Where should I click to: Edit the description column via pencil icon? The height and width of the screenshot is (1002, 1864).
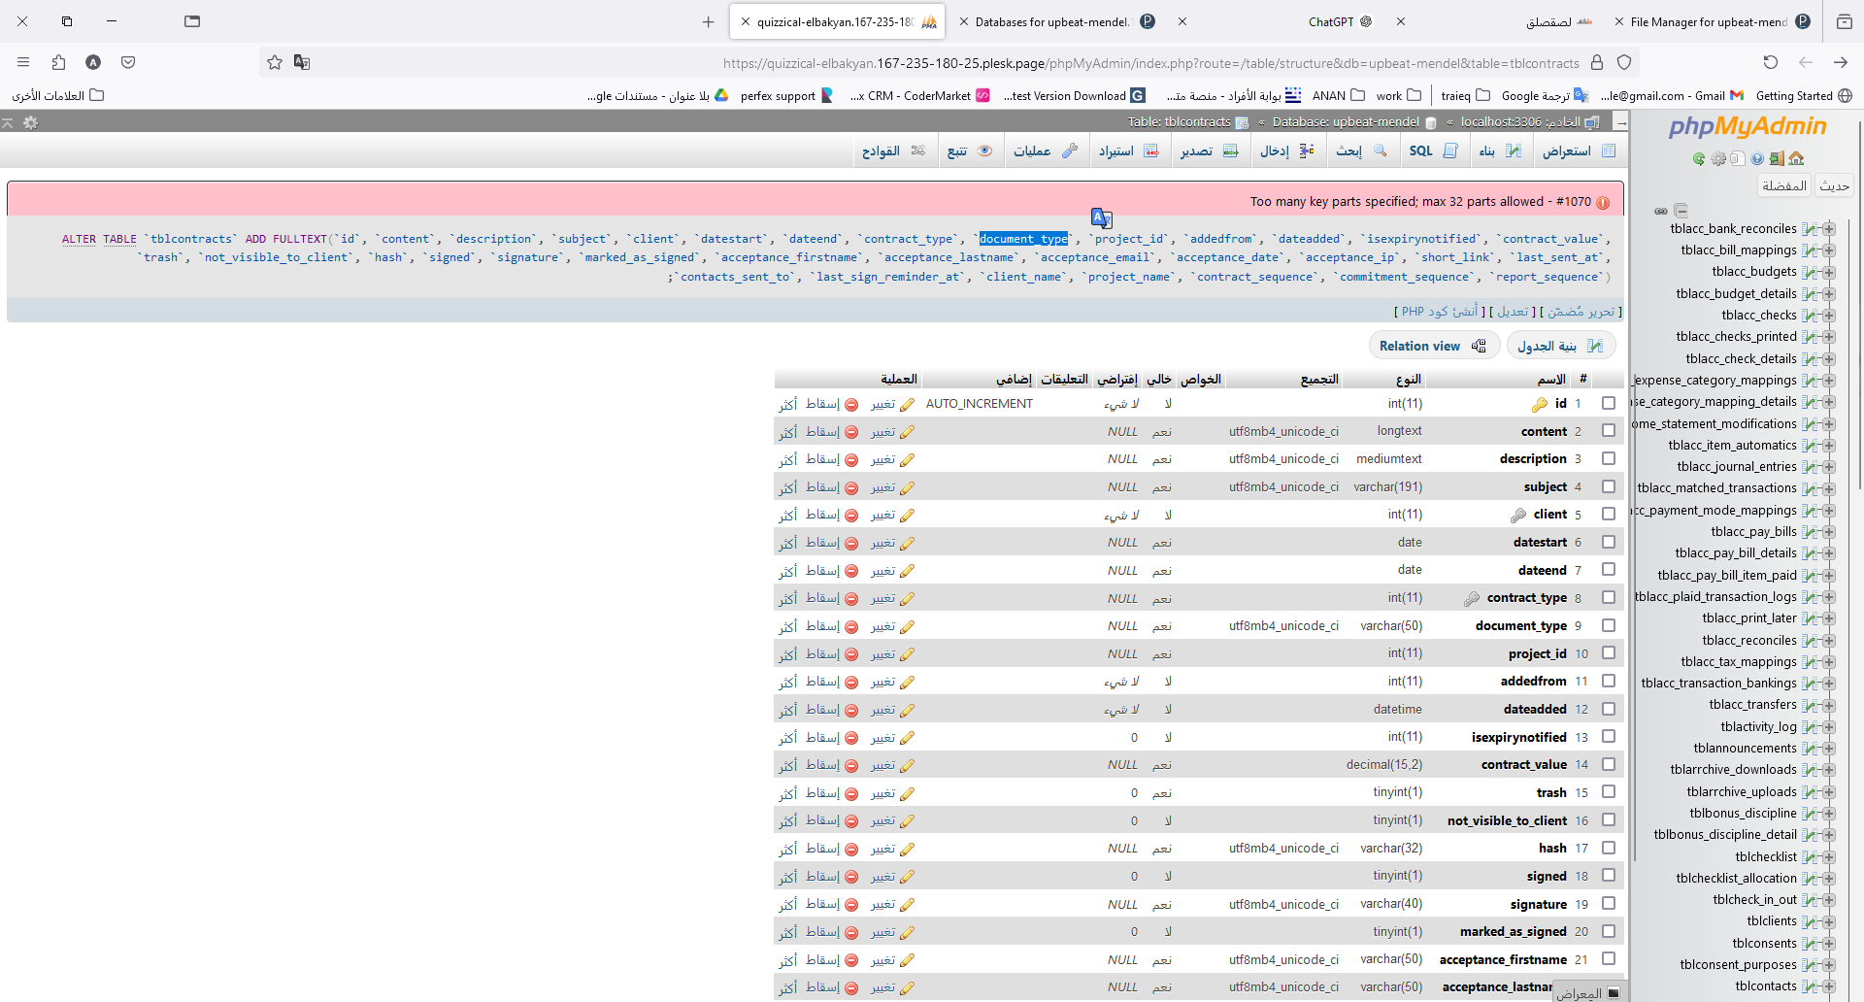point(907,458)
